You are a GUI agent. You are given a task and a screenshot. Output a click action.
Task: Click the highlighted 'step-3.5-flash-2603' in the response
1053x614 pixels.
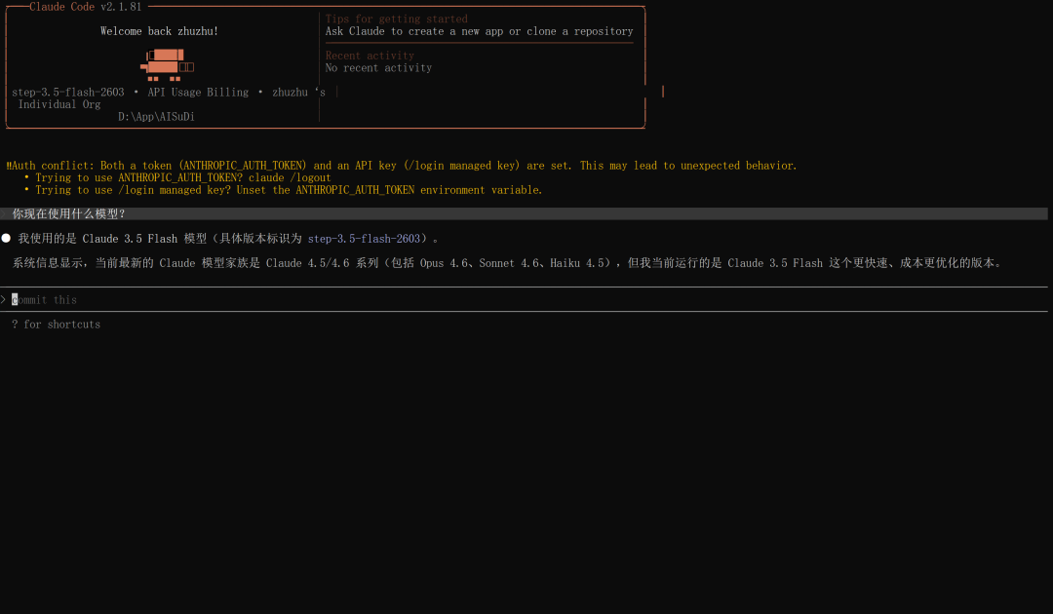coord(364,238)
